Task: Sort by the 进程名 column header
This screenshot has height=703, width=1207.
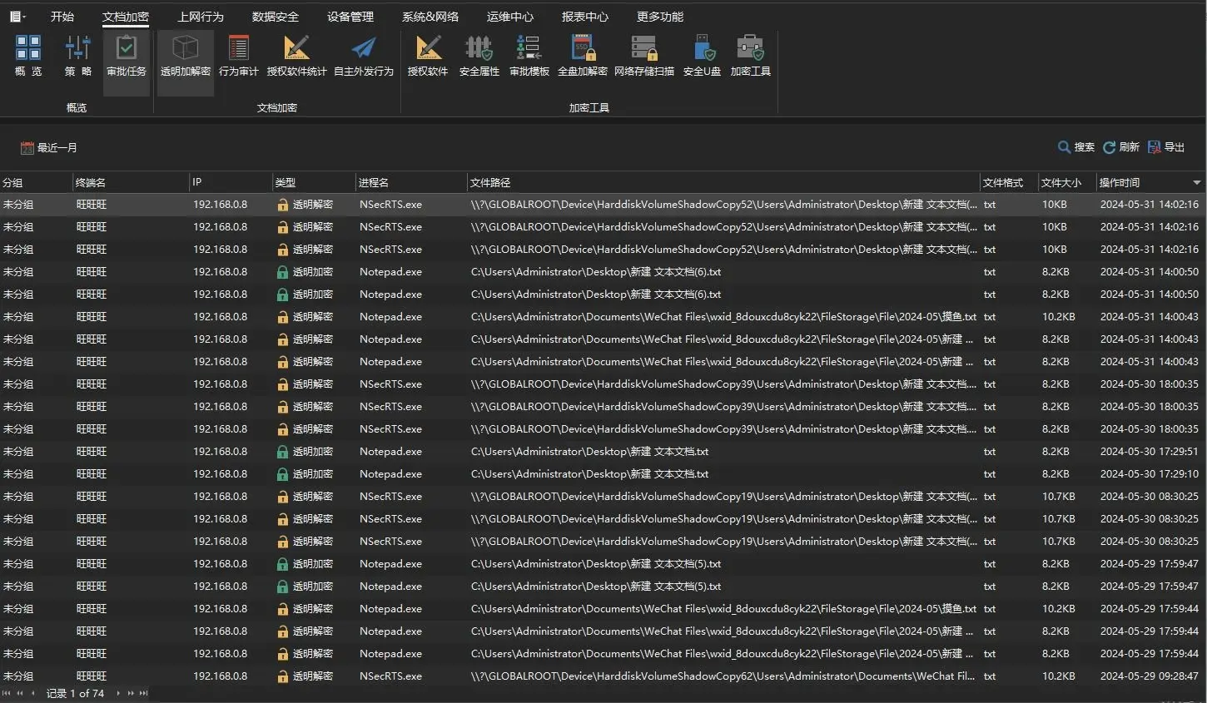Action: coord(411,183)
